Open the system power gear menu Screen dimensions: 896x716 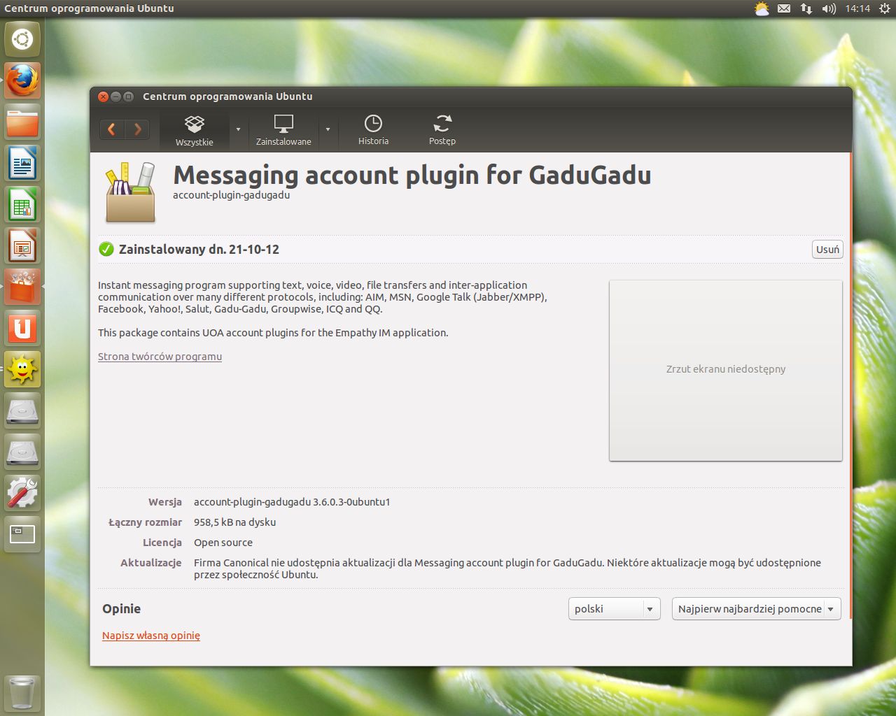click(884, 8)
